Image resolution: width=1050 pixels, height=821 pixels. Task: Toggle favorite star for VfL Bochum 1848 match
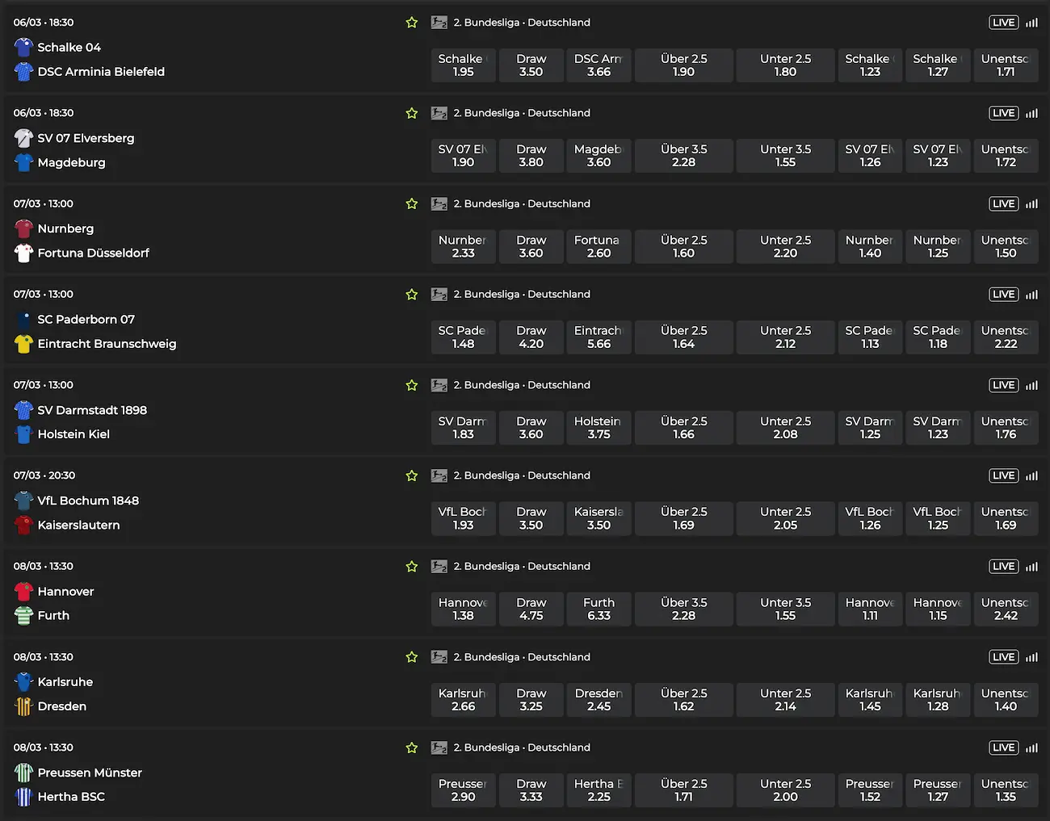[x=412, y=476]
